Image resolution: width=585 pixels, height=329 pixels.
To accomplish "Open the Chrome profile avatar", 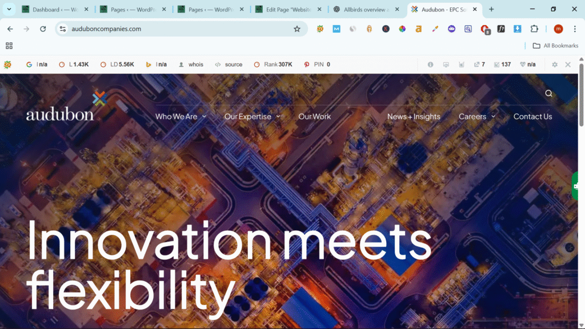I will [x=558, y=29].
